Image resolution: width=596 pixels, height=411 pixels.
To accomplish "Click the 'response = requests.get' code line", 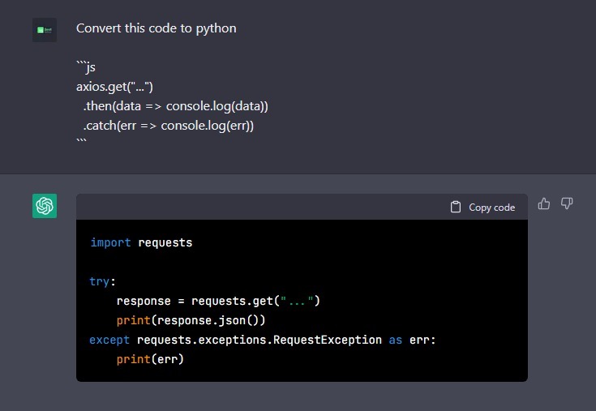I will [218, 301].
